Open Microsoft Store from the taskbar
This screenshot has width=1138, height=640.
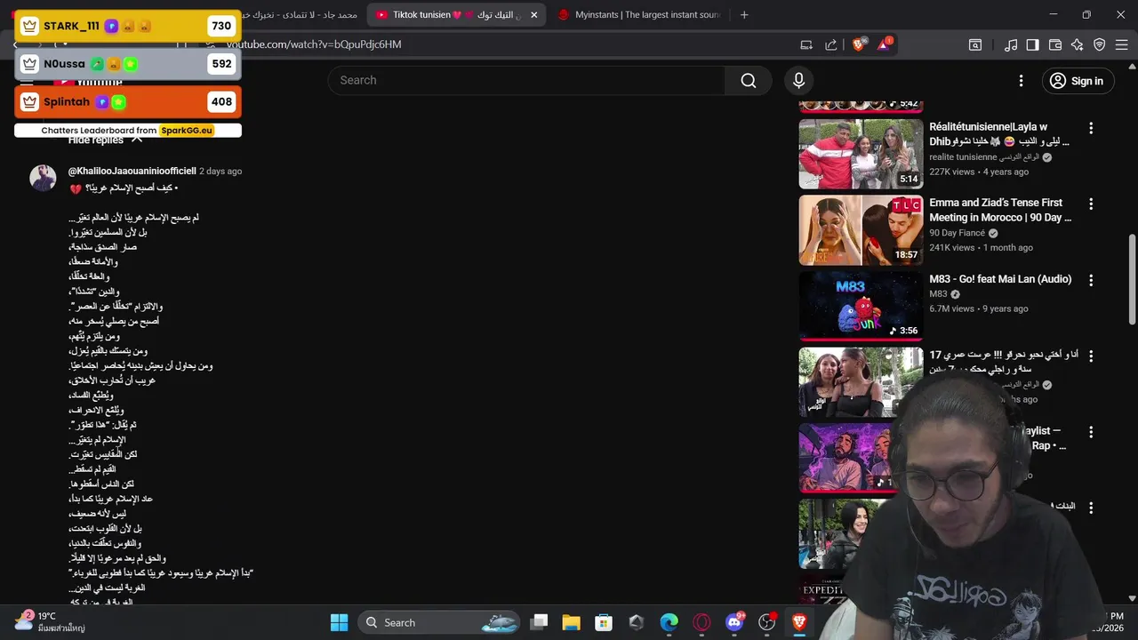[604, 622]
